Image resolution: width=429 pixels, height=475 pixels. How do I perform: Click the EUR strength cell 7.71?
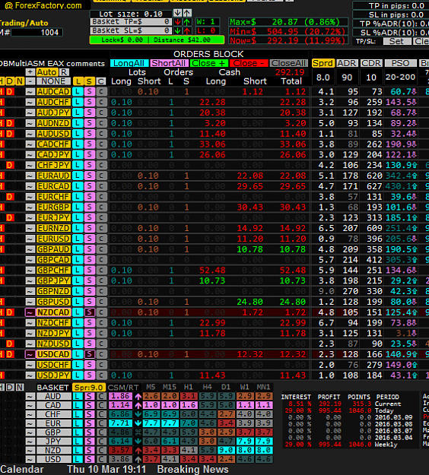[x=120, y=423]
